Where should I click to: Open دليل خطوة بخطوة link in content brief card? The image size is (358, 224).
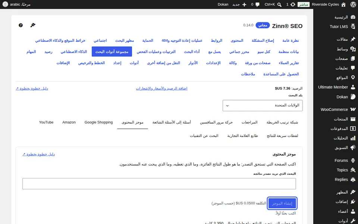coord(38,154)
